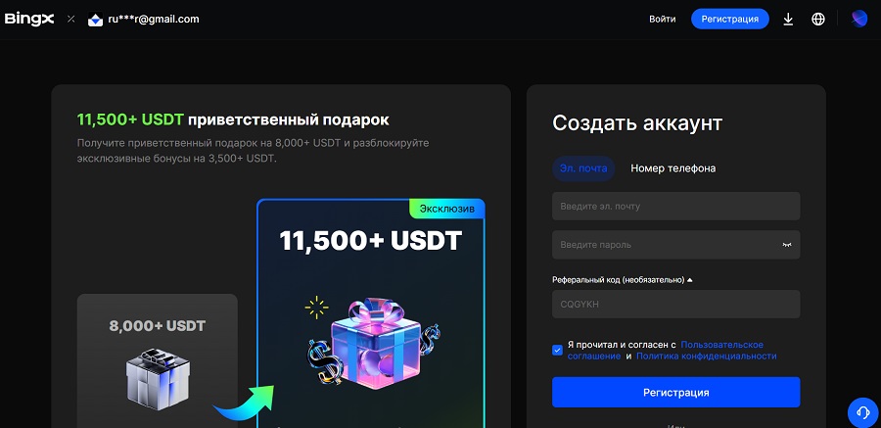Open the headset support chat button
881x428 pixels.
click(863, 412)
